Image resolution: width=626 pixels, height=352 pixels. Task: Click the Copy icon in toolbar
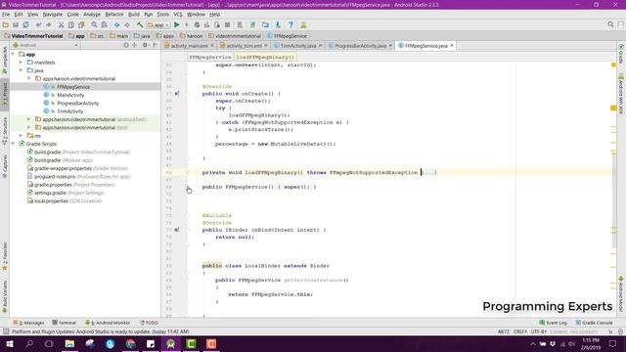pos(71,24)
